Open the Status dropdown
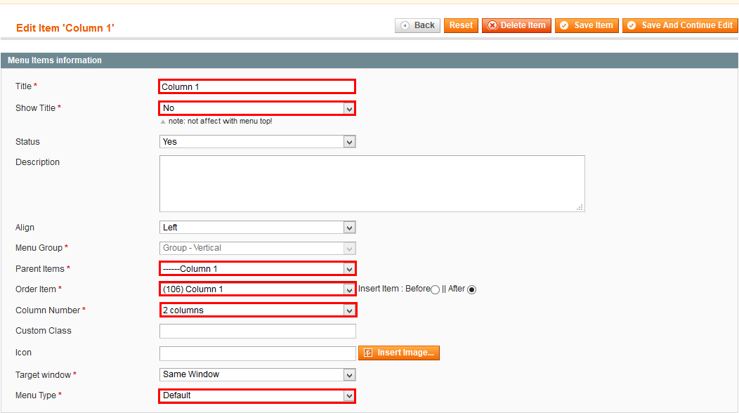 pos(257,141)
